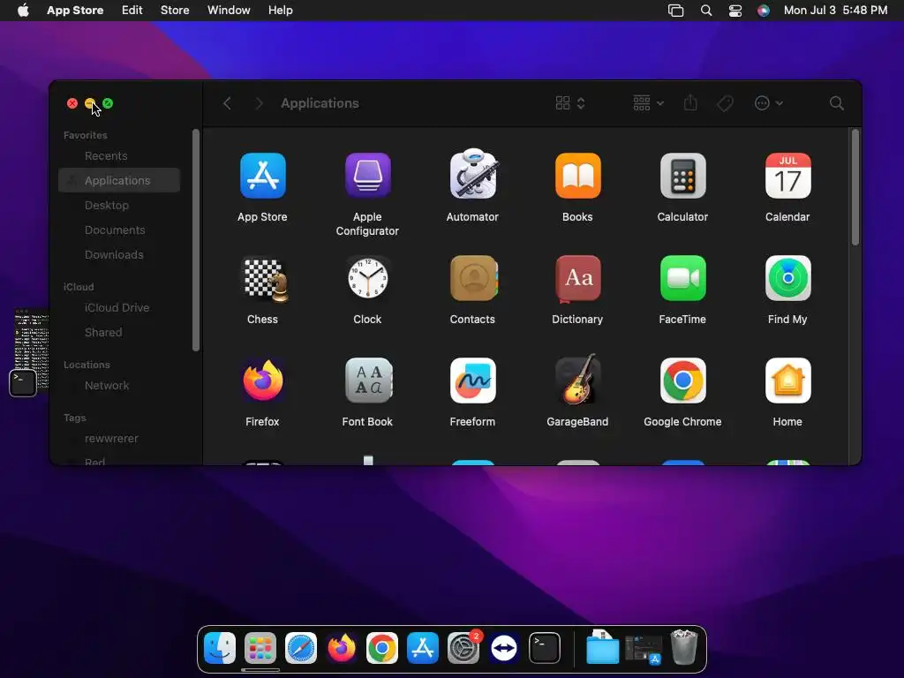Click the Freeform app icon
The image size is (904, 678).
[473, 380]
